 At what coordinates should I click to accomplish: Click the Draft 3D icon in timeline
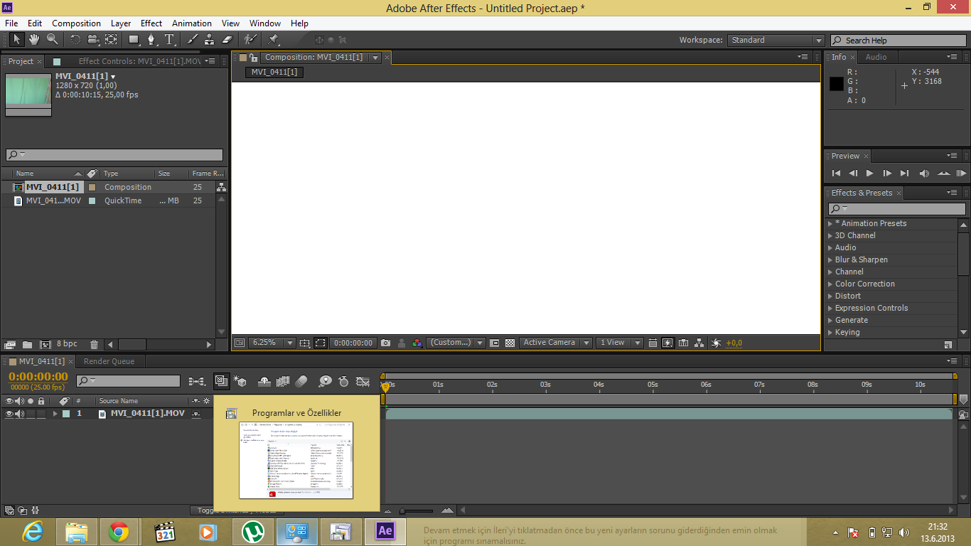click(240, 382)
